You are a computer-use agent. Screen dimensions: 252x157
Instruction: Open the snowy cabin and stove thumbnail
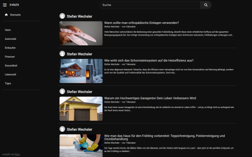click(81, 71)
